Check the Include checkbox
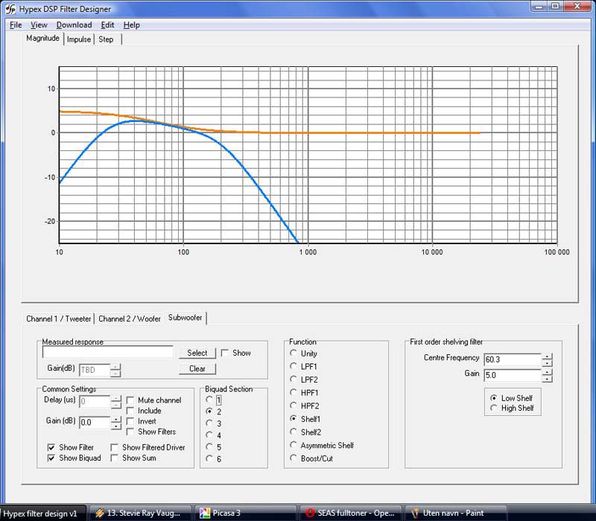The width and height of the screenshot is (596, 521). 130,411
